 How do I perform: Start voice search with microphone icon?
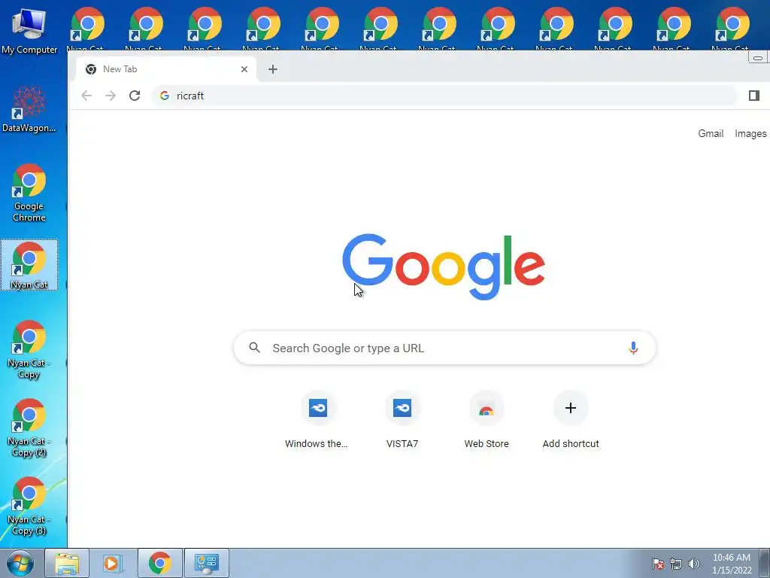pos(633,348)
